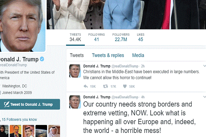Image resolution: width=206 pixels, height=137 pixels.
Task: Reply to the Christians in Middle-East tweet
Action: [x=85, y=86]
